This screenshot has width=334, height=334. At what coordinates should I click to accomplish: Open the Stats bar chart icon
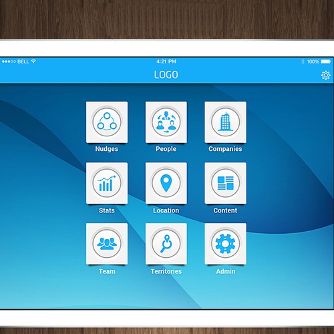pos(107,183)
